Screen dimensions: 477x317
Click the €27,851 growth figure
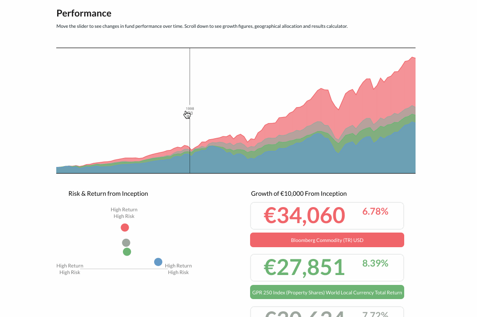pyautogui.click(x=304, y=267)
